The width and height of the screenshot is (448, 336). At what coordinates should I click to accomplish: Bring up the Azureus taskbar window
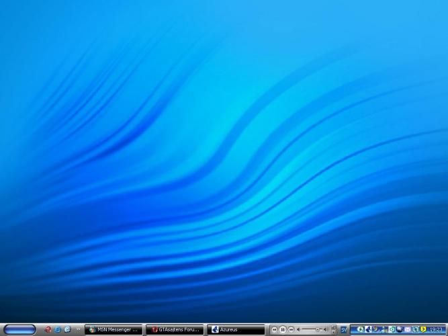pos(235,329)
